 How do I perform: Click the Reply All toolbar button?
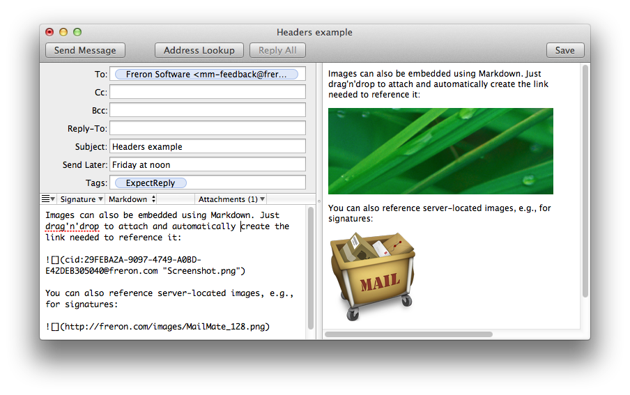[277, 50]
